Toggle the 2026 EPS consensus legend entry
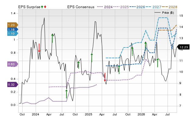The height and width of the screenshot is (116, 195). pos(137,7)
